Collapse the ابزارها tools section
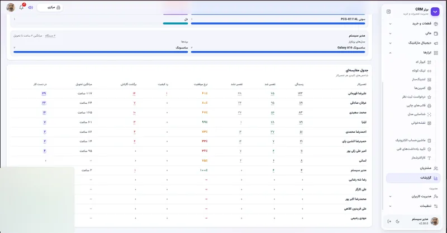 click(x=390, y=53)
